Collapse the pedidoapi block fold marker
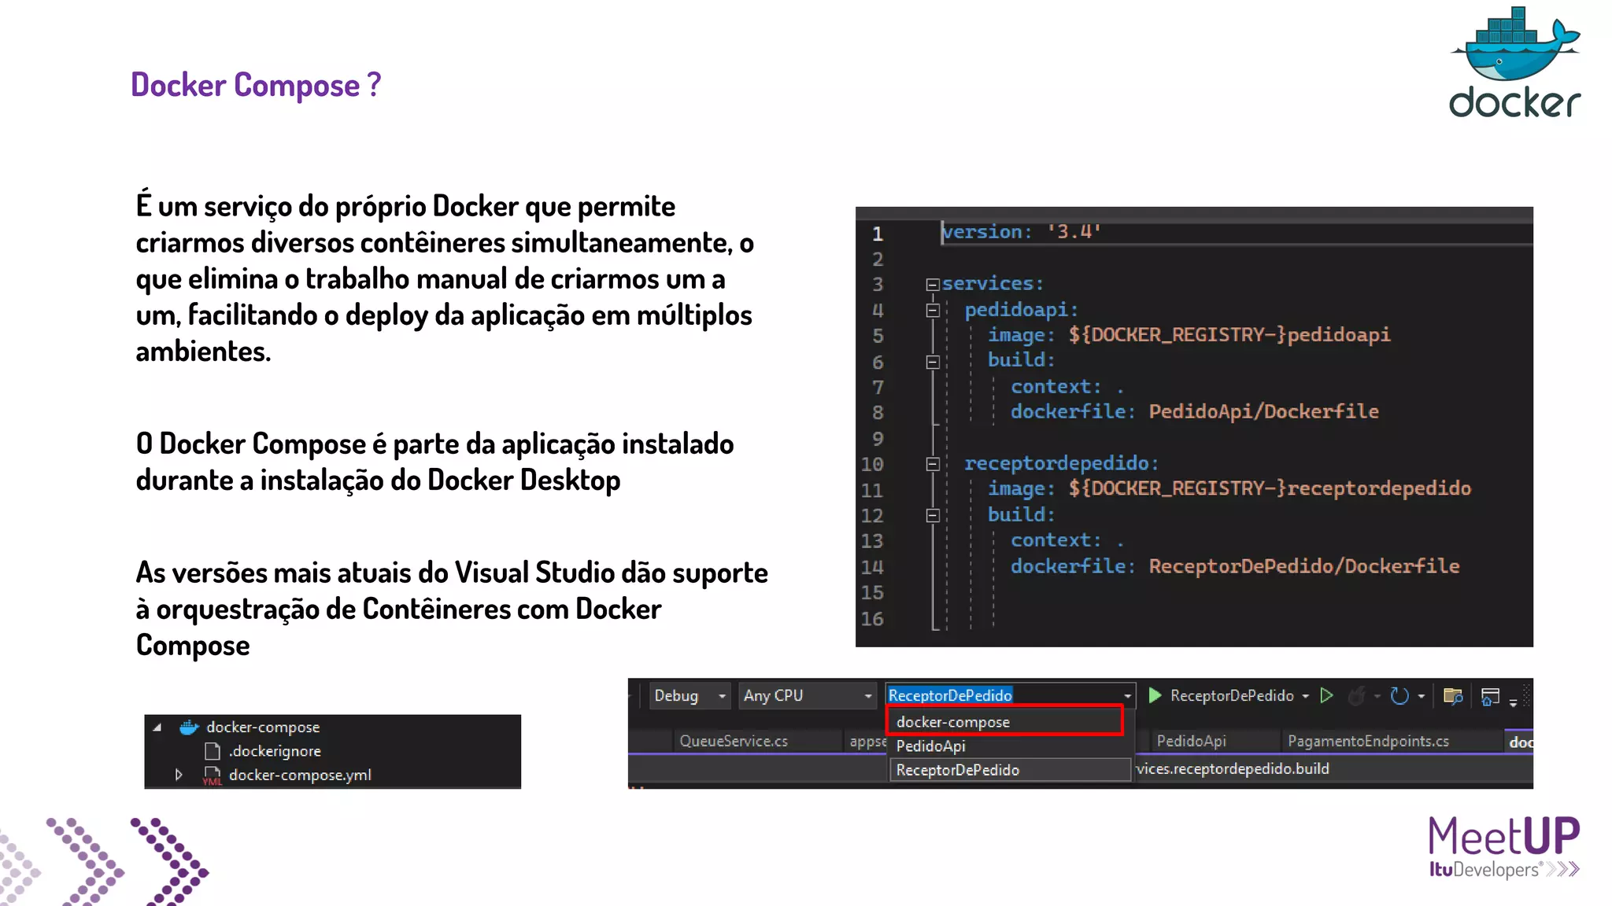Viewport: 1612px width, 906px height. tap(933, 311)
